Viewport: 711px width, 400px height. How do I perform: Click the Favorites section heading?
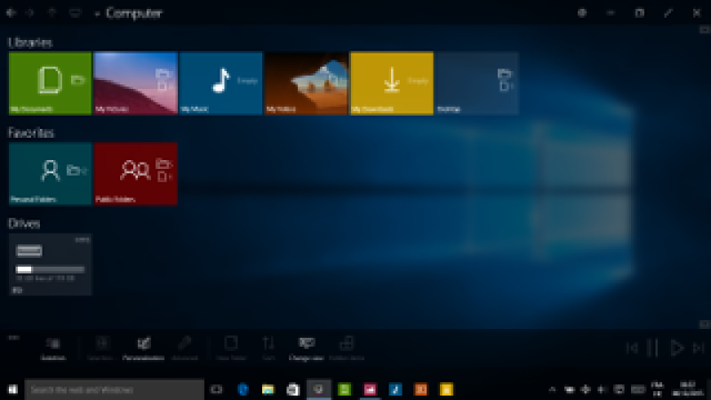click(x=31, y=132)
